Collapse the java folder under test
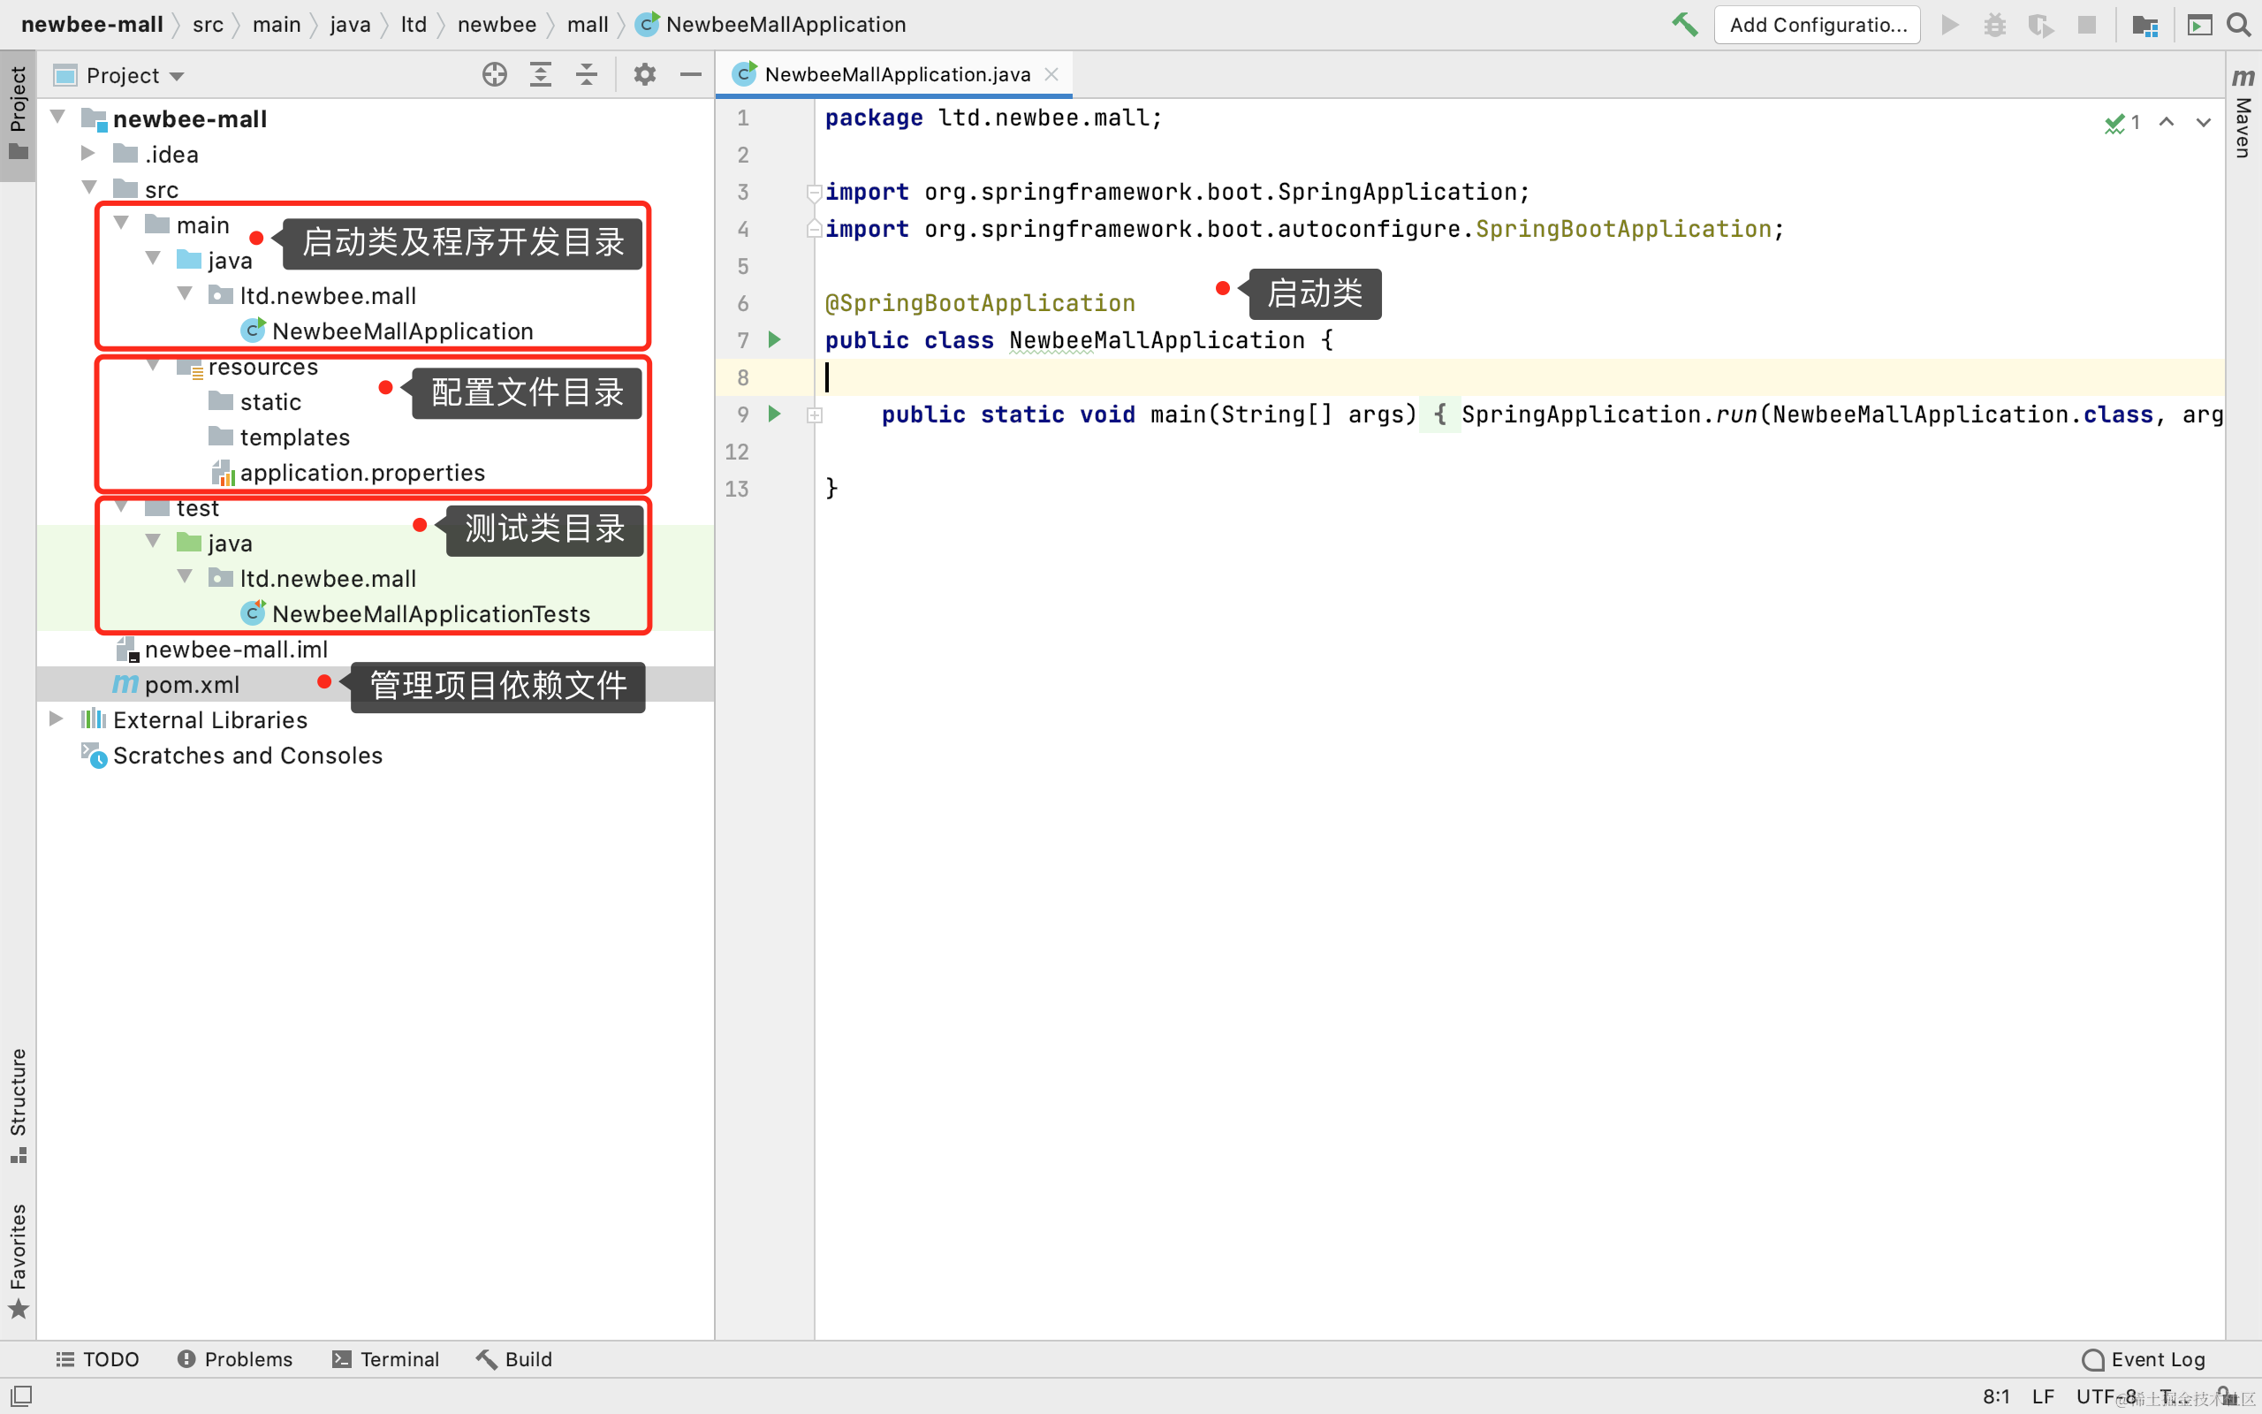Image resolution: width=2262 pixels, height=1414 pixels. click(x=153, y=542)
